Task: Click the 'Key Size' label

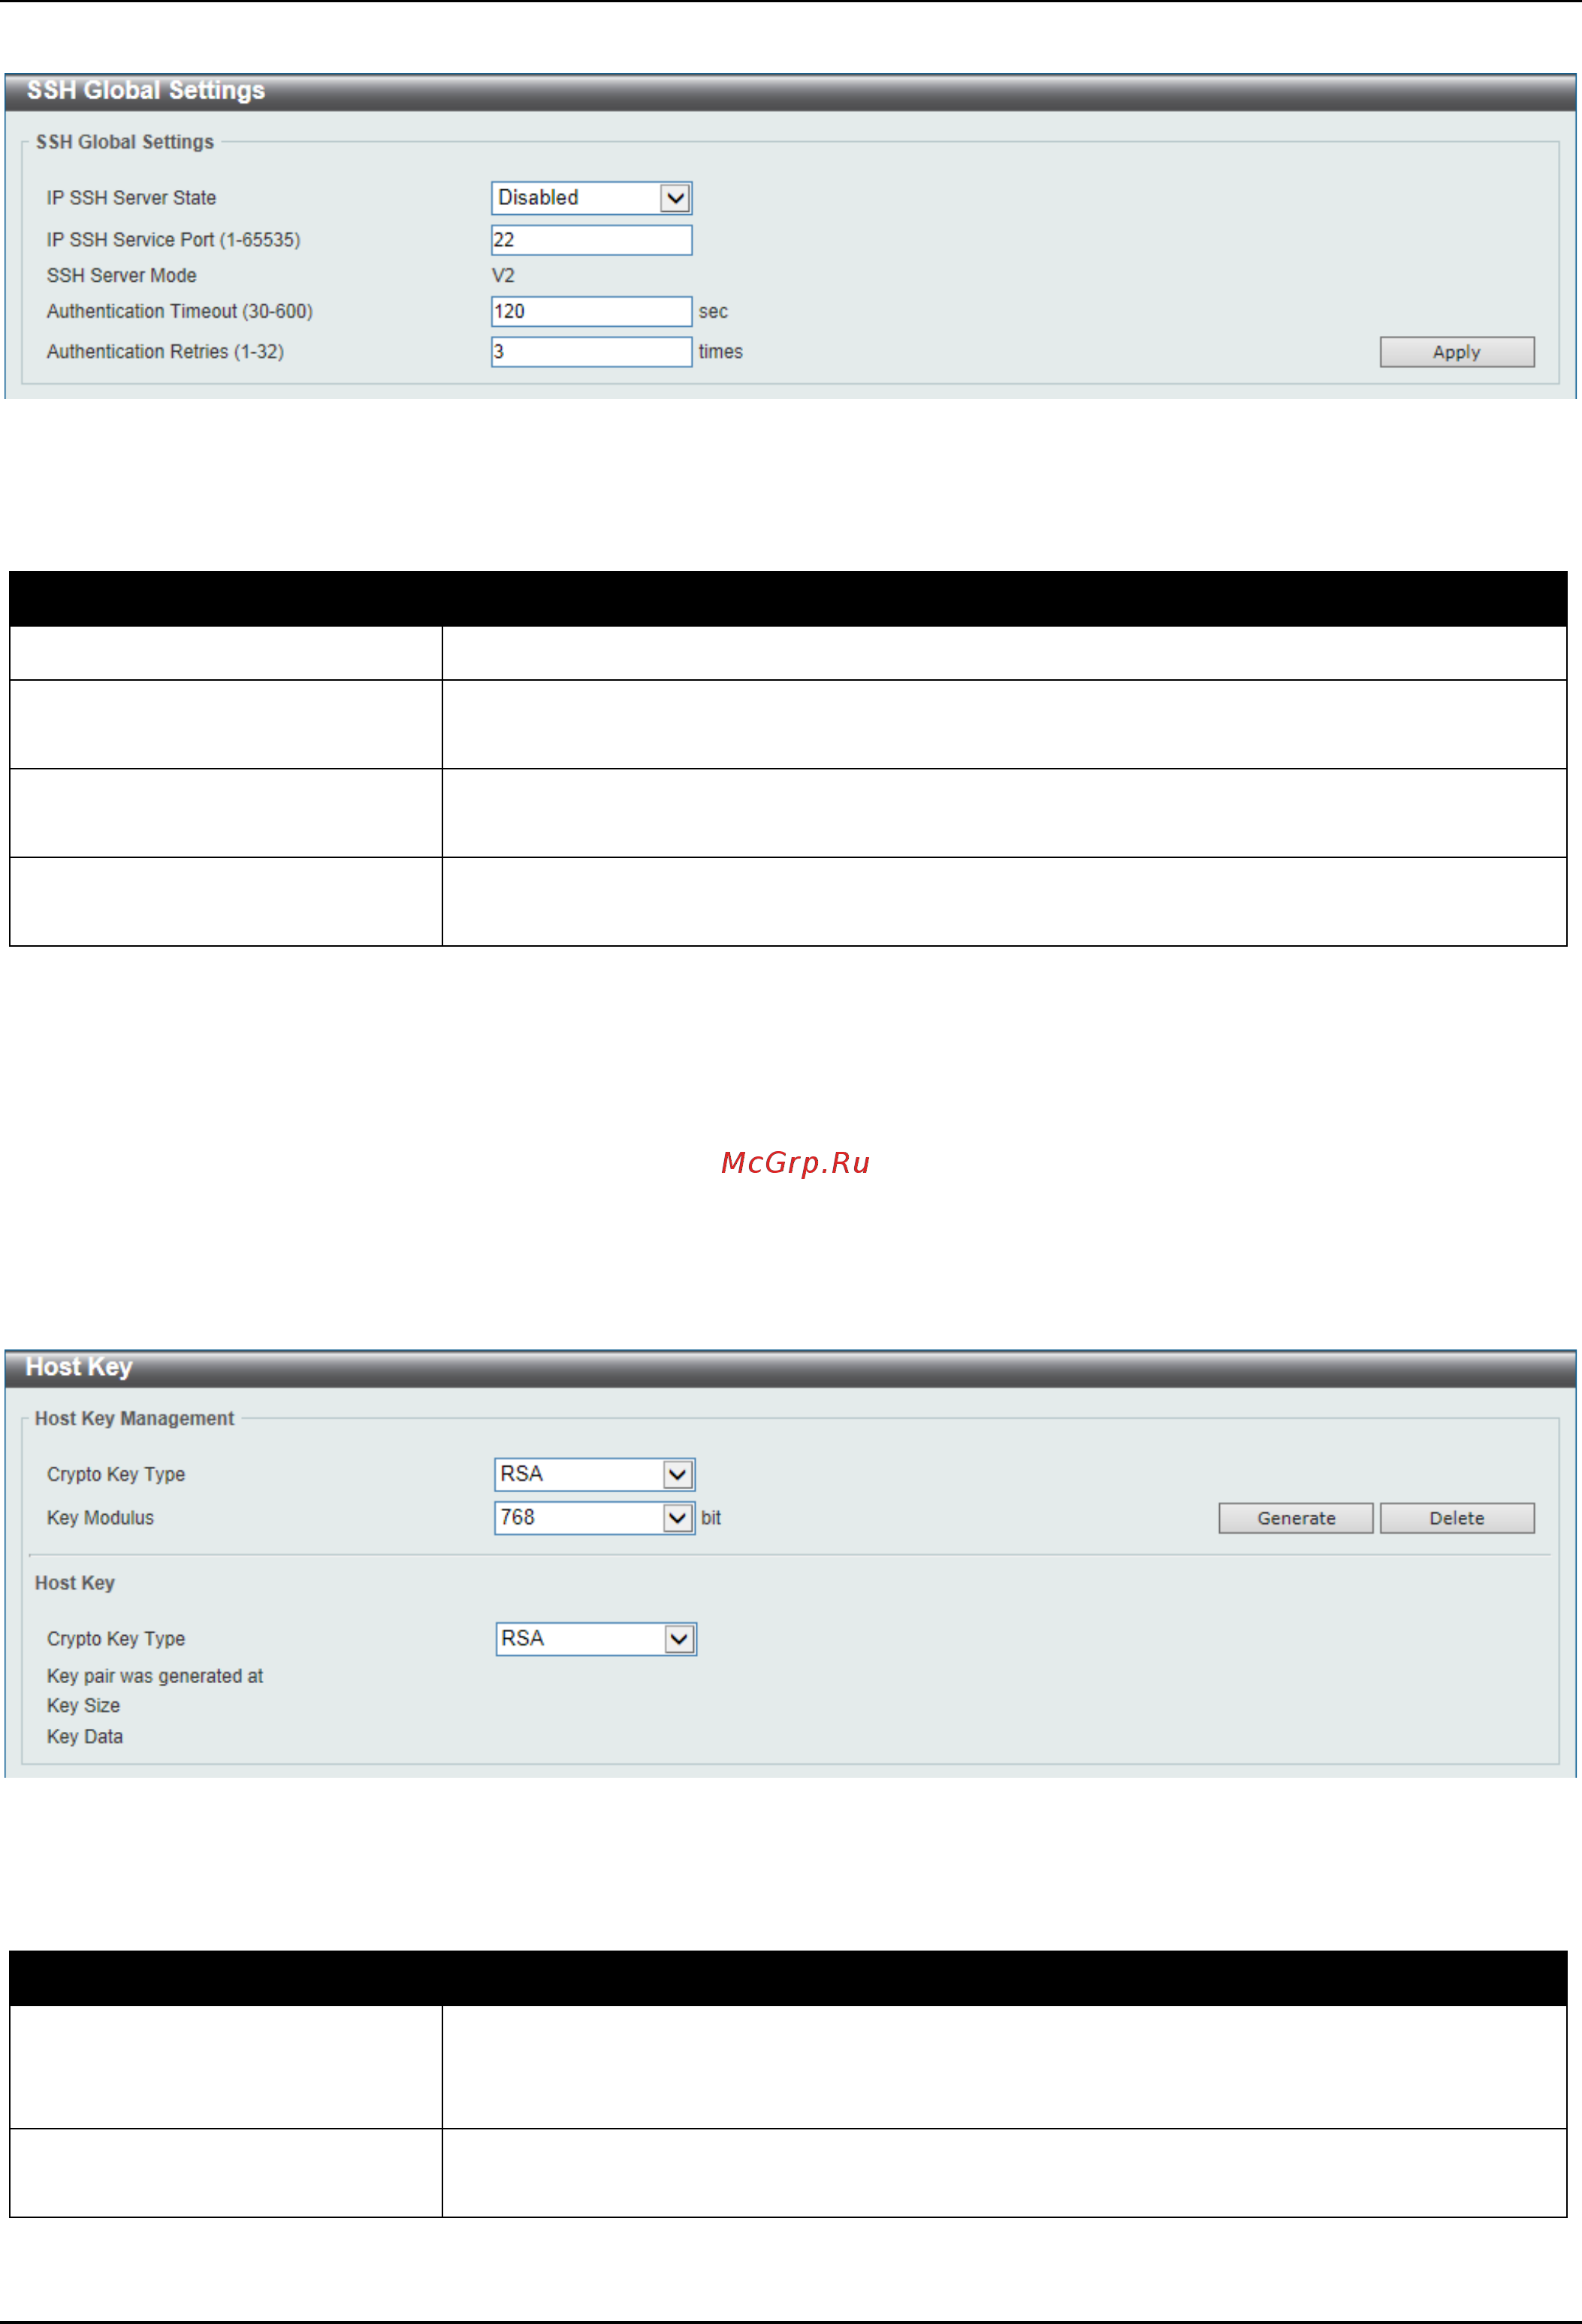Action: [x=83, y=1706]
